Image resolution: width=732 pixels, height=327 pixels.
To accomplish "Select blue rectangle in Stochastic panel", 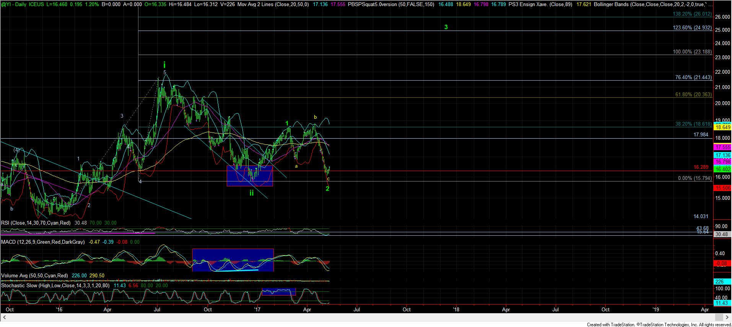I will 279,292.
